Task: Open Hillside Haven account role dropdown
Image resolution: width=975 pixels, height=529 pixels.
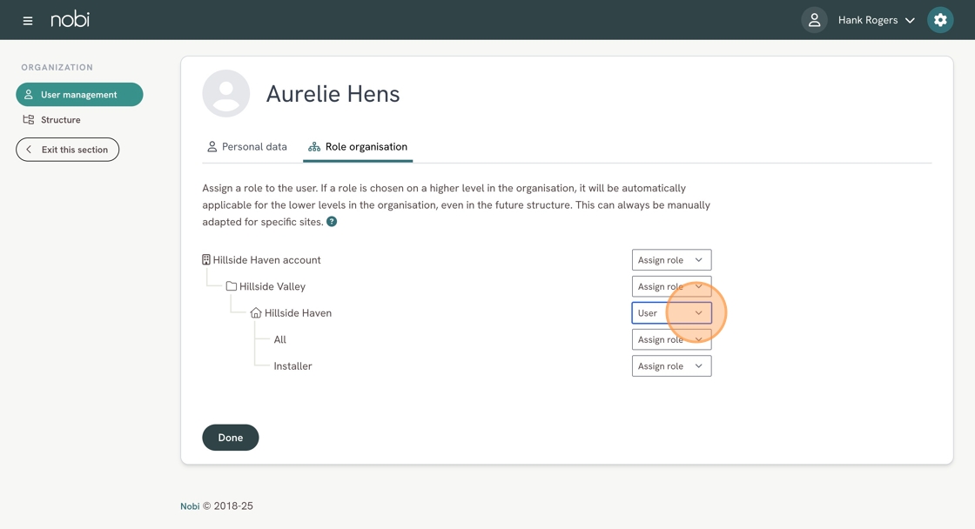Action: [671, 260]
